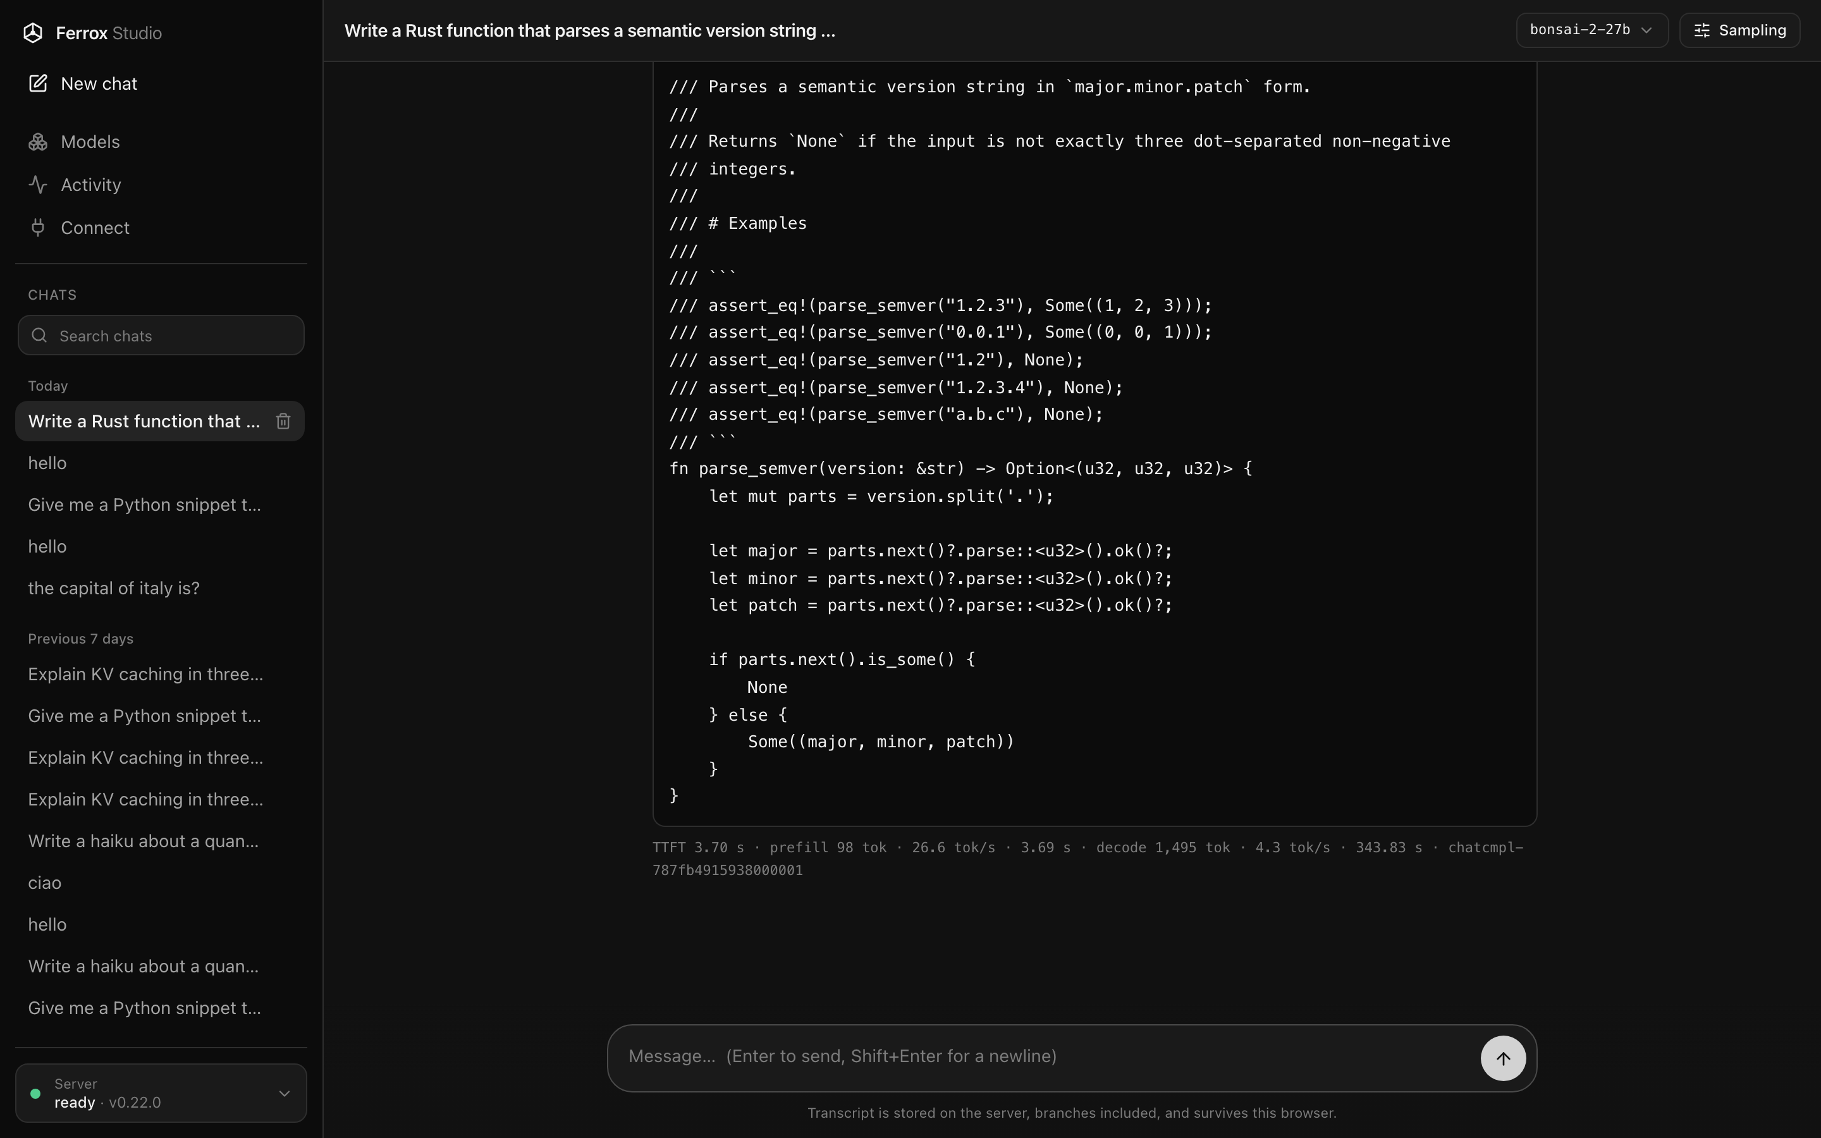Click the 'if parts.next().is_some()' line
The height and width of the screenshot is (1138, 1821).
pyautogui.click(x=842, y=660)
